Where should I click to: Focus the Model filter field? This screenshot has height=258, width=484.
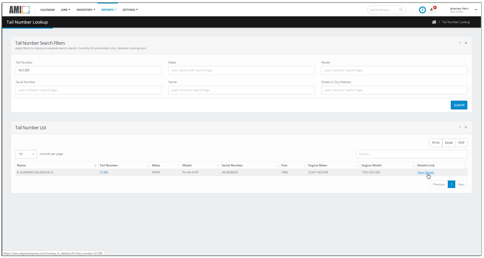394,70
